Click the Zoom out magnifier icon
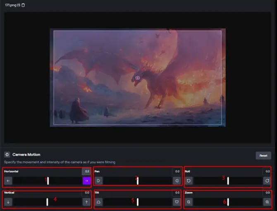277x211 pixels. click(189, 202)
